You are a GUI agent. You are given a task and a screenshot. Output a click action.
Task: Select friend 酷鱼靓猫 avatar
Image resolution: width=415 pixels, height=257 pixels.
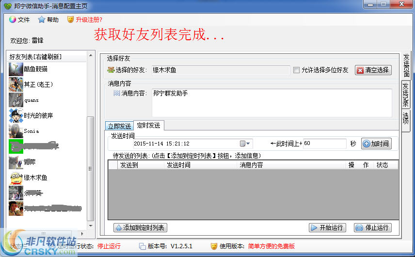click(x=16, y=69)
